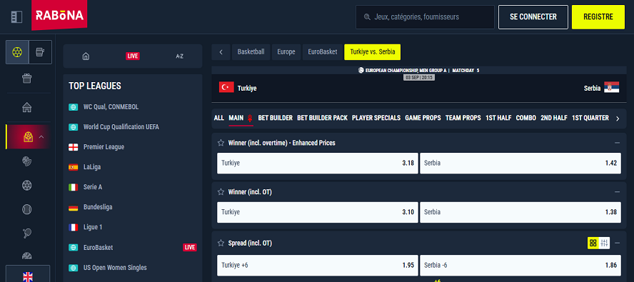Switch to the MAIN markets tab
Image resolution: width=634 pixels, height=282 pixels.
(x=241, y=118)
